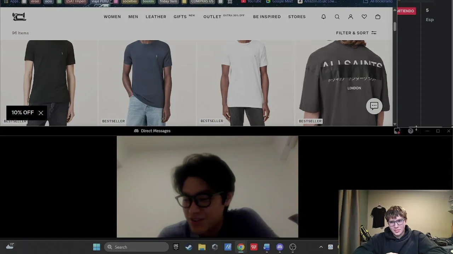Dismiss the 10% OFF banner

41,113
